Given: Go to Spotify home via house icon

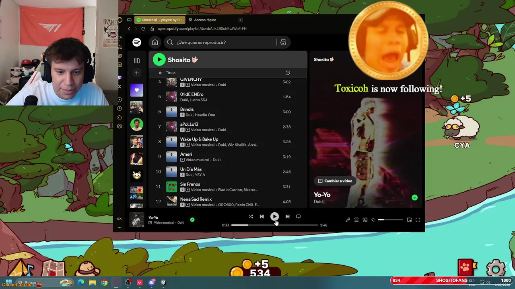Looking at the screenshot, I should coord(155,42).
